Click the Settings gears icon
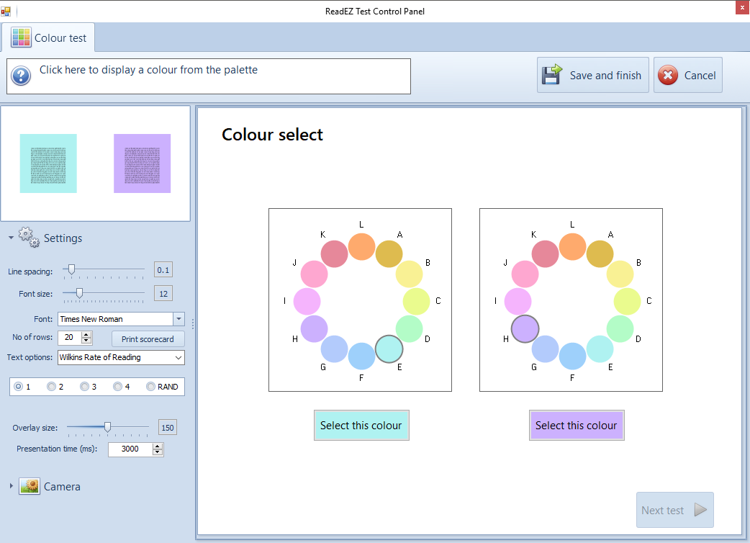 (x=29, y=238)
